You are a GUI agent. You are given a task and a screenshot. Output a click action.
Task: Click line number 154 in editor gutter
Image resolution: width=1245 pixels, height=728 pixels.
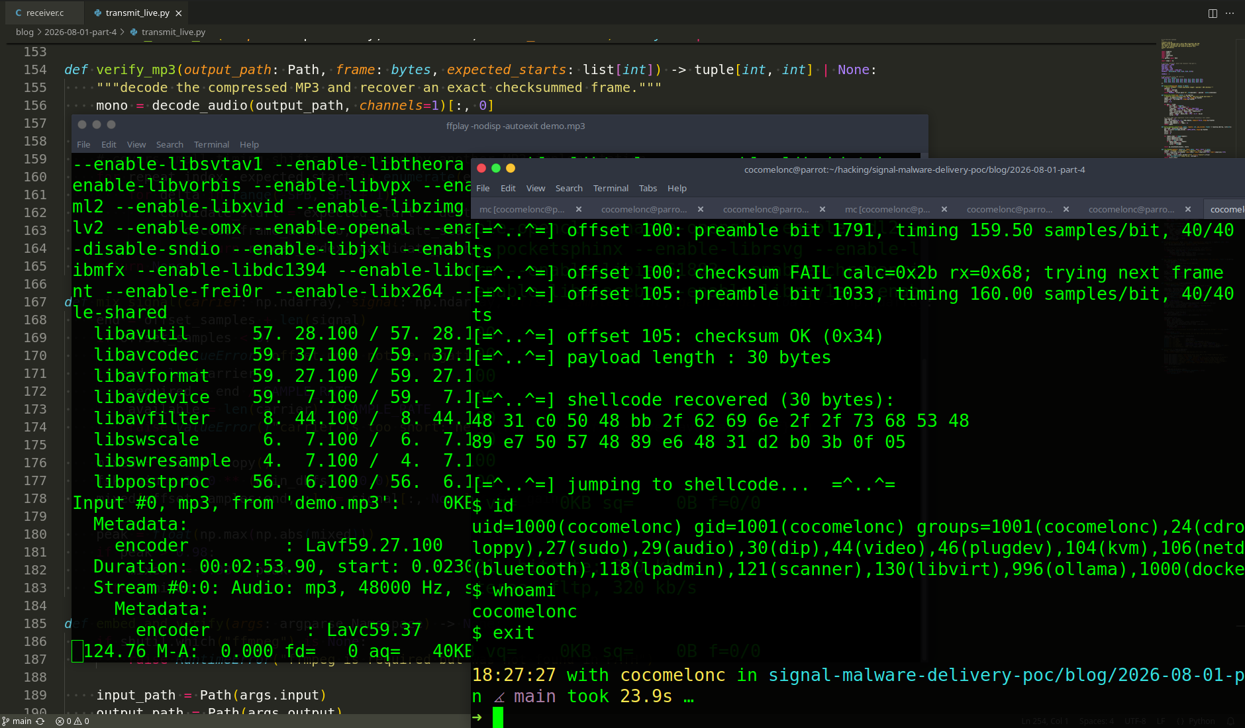point(35,69)
